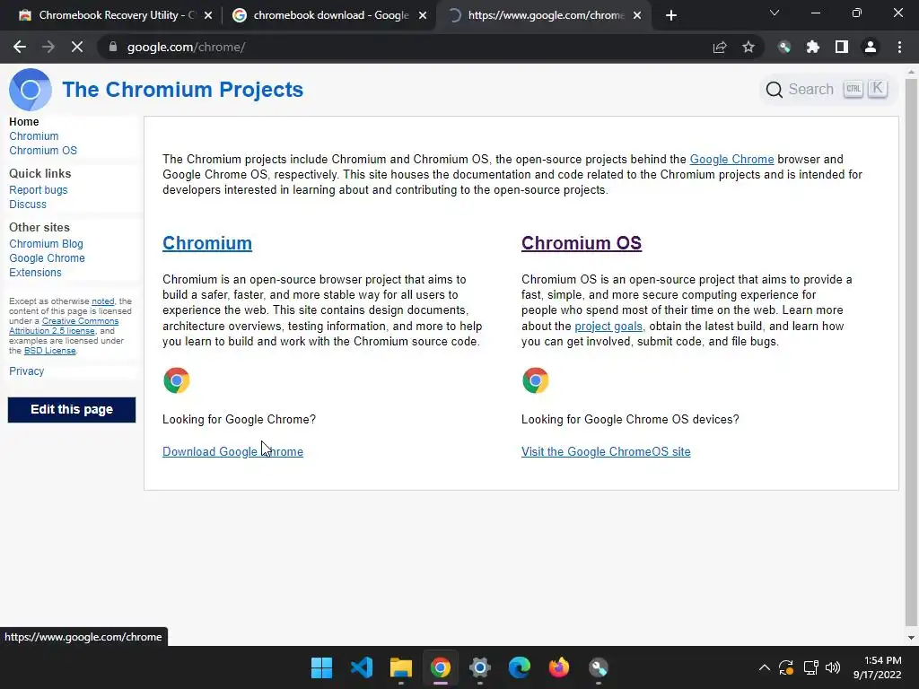Image resolution: width=919 pixels, height=689 pixels.
Task: Launch Visual Studio Code from taskbar
Action: click(361, 667)
